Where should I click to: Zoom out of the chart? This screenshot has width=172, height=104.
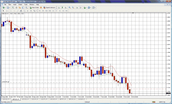pyautogui.click(x=73, y=8)
